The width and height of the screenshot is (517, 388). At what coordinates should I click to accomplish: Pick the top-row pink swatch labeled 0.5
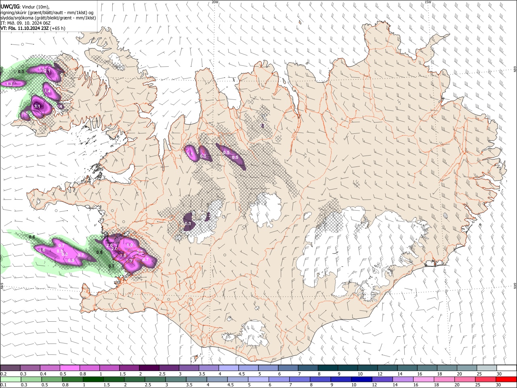tap(69, 368)
